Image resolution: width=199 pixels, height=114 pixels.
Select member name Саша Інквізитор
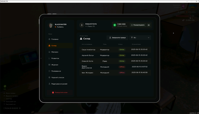click(88, 49)
